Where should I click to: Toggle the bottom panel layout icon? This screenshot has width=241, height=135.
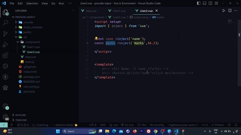coord(204,3)
